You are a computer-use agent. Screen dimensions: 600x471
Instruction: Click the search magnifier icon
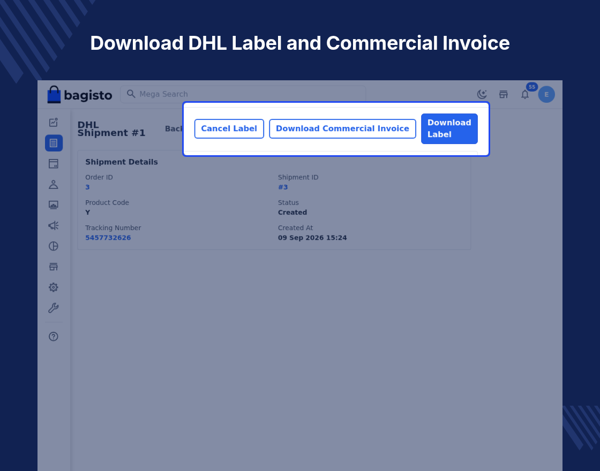131,94
